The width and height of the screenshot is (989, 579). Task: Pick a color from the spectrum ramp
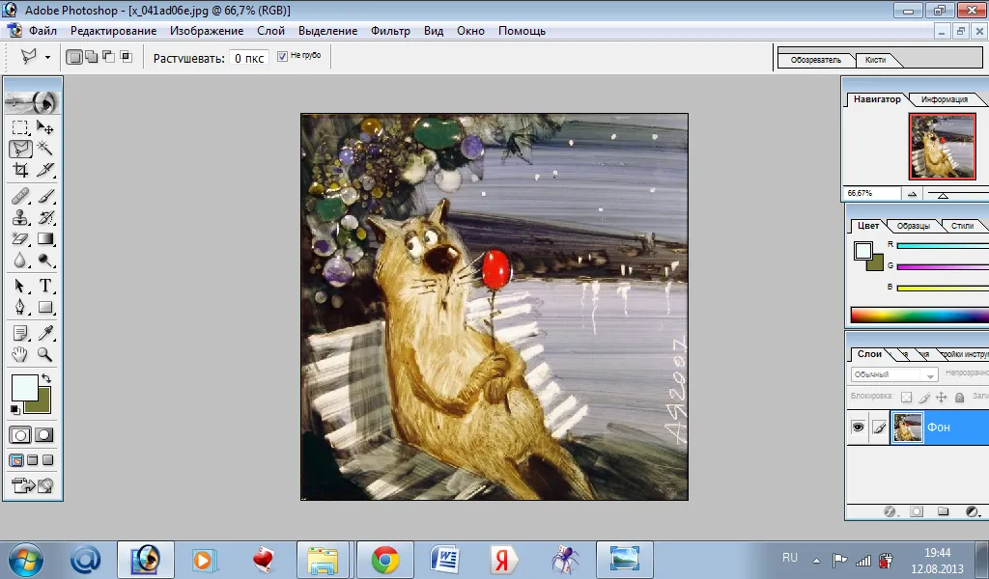point(919,315)
